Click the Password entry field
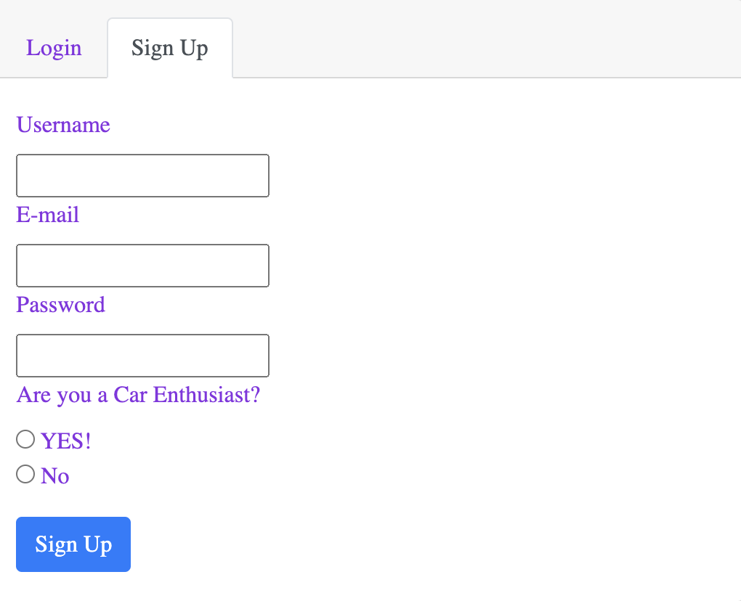This screenshot has width=741, height=601. coord(142,355)
